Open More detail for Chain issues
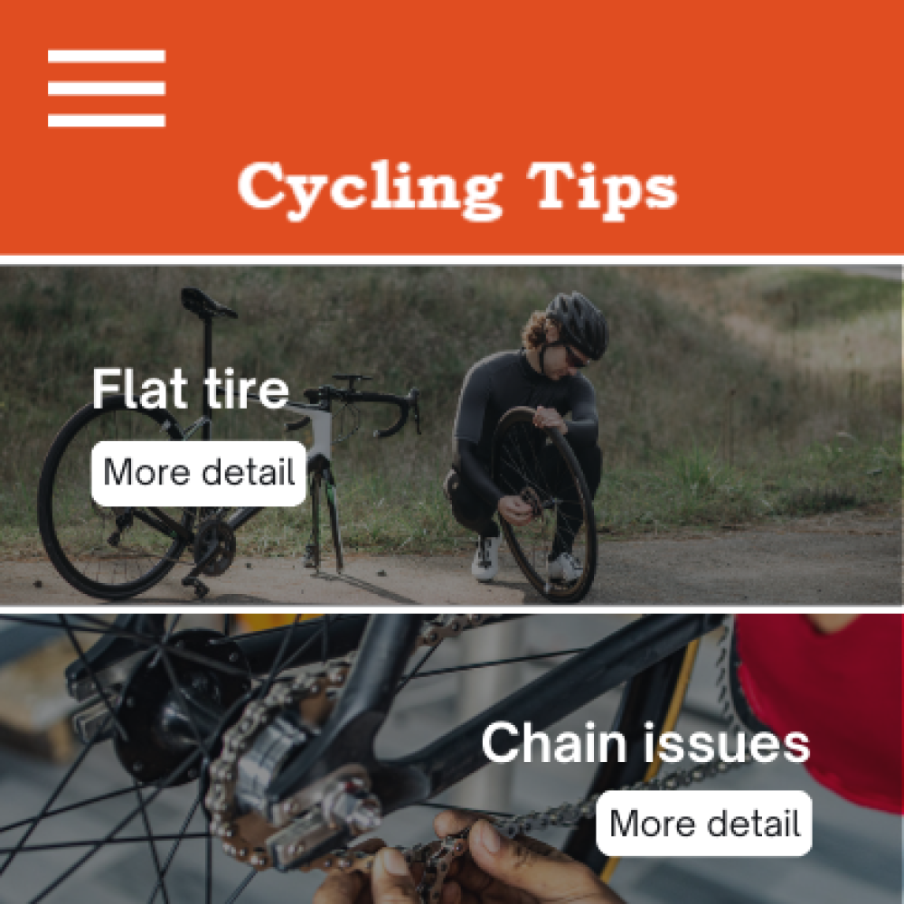The width and height of the screenshot is (904, 904). point(704,823)
